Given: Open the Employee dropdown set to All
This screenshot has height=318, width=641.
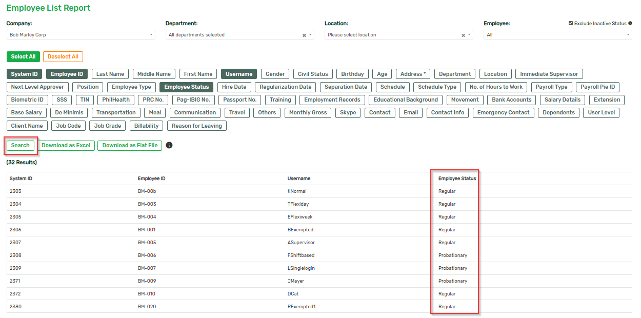Looking at the screenshot, I should pos(557,35).
